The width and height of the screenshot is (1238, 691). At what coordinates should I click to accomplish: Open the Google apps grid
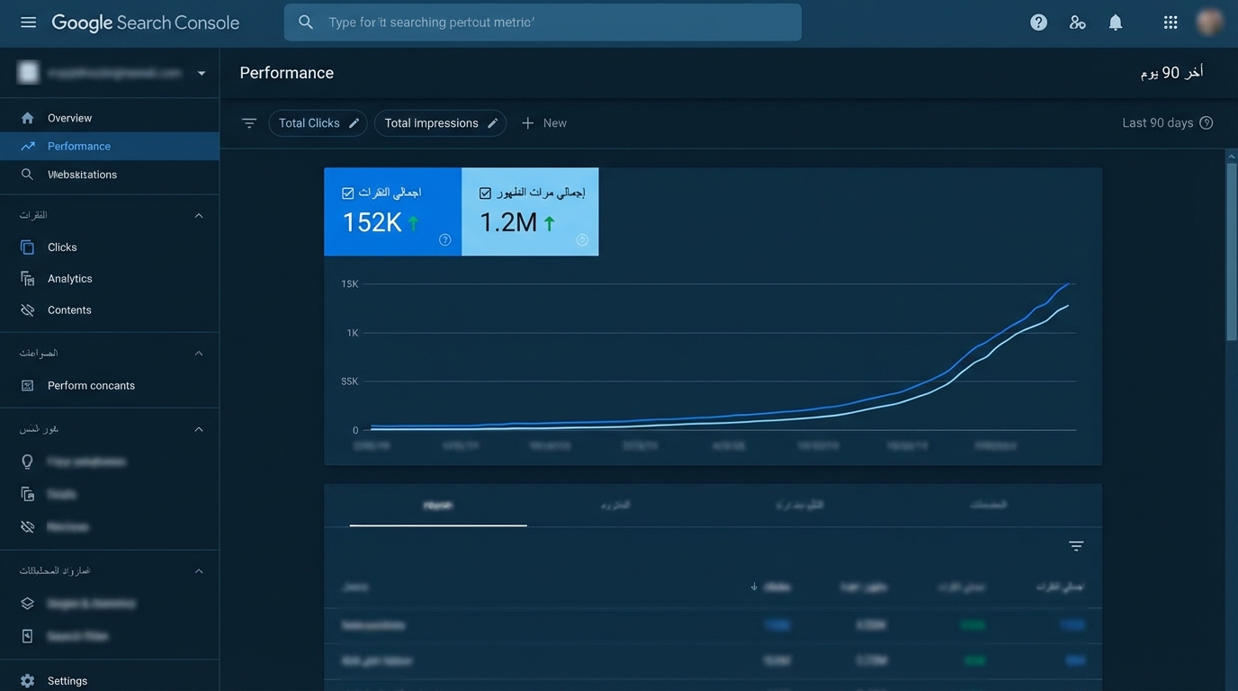1171,22
